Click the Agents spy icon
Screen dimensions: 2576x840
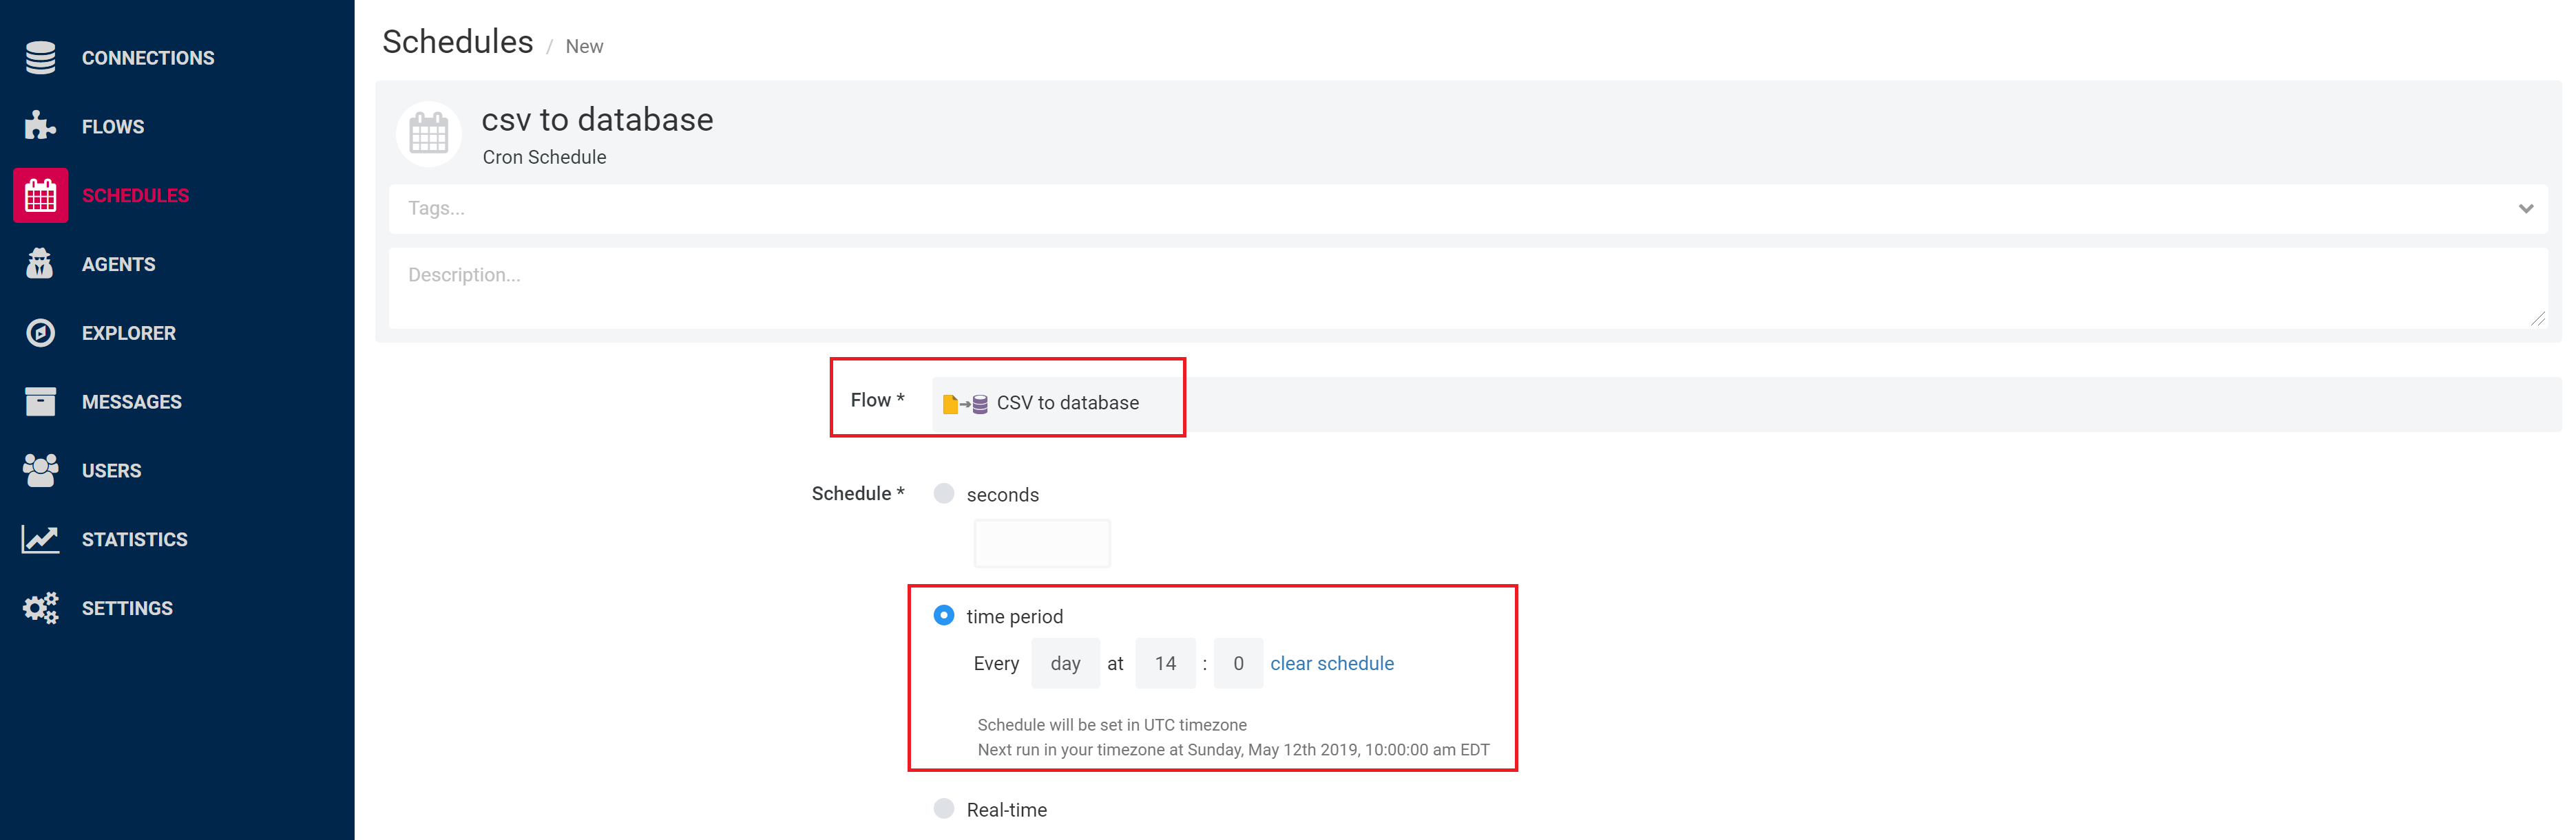point(40,263)
